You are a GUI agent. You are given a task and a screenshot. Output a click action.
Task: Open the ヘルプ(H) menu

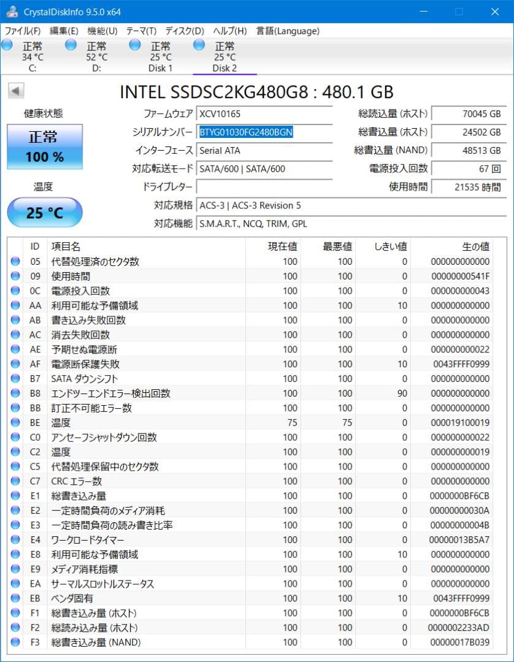click(x=229, y=31)
